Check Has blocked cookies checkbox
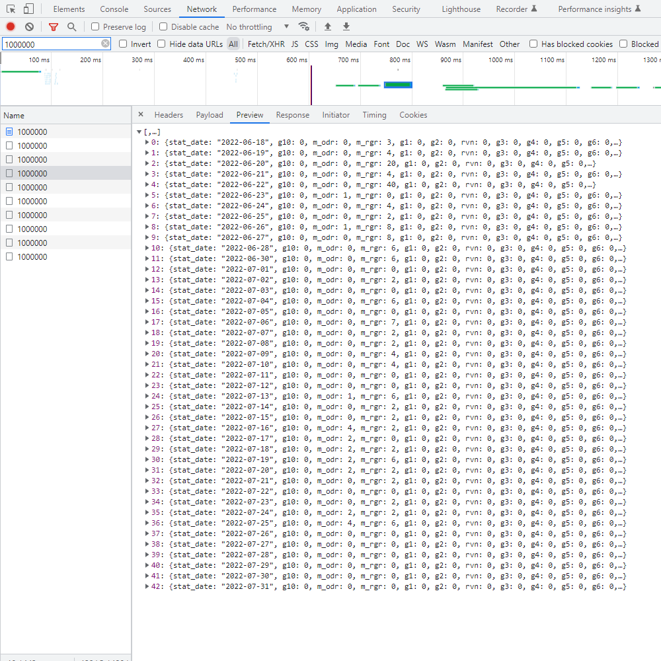661x661 pixels. pyautogui.click(x=533, y=44)
